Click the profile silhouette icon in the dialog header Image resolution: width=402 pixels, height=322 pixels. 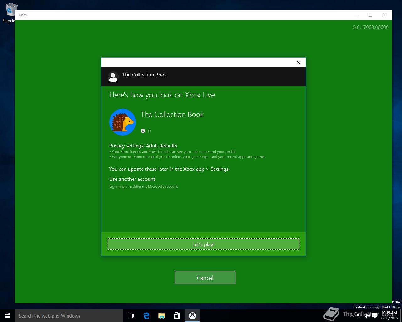coord(113,77)
